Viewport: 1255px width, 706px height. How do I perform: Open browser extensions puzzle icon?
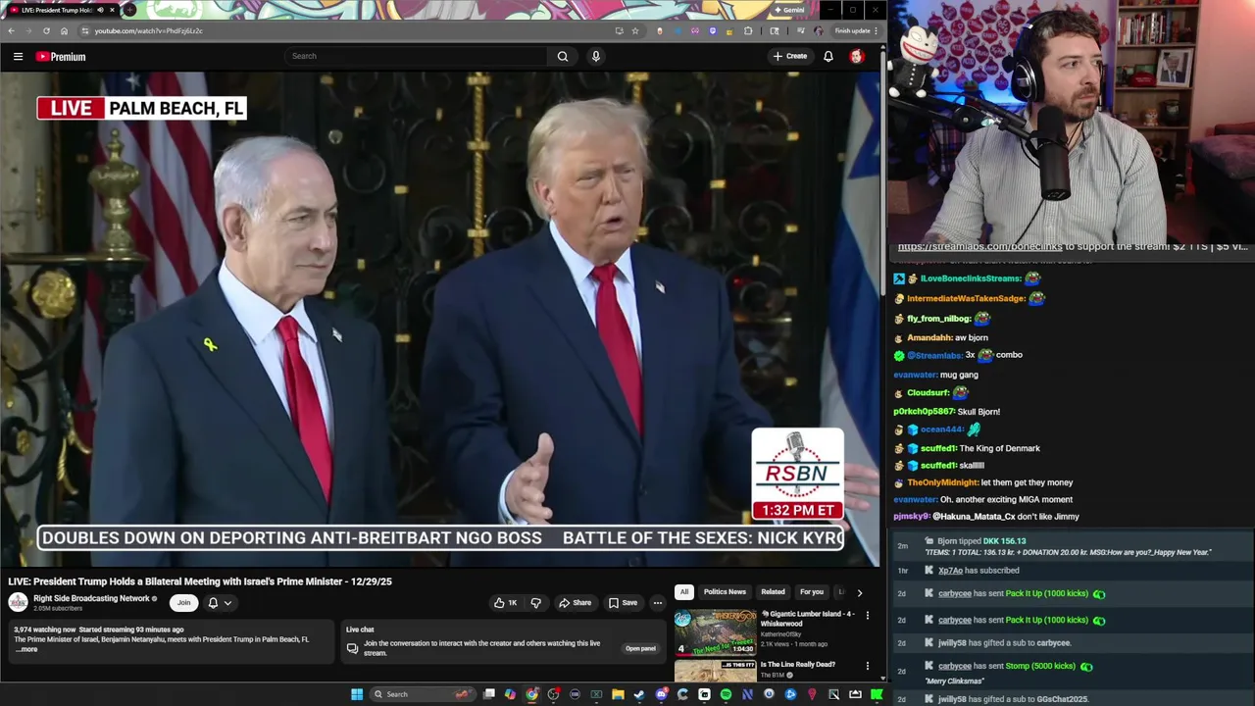[748, 30]
